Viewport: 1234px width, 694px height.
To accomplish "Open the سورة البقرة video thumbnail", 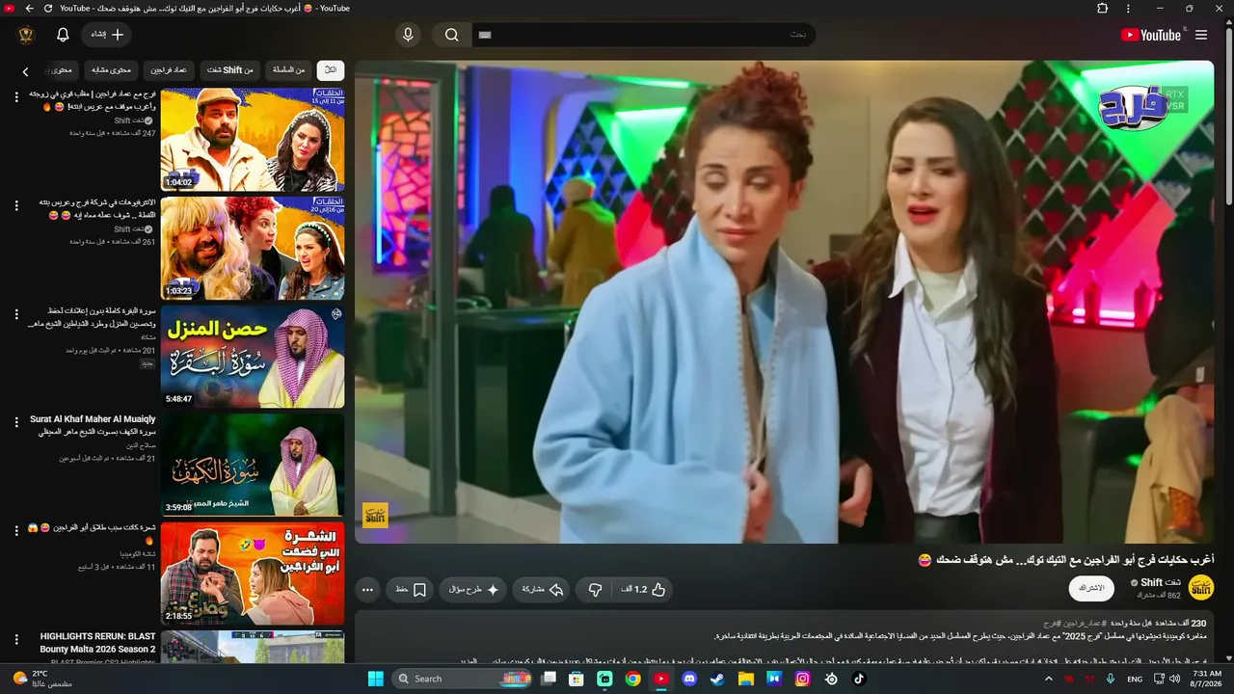I will coord(253,357).
